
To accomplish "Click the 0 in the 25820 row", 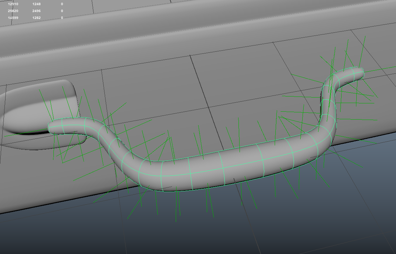I will [x=62, y=11].
